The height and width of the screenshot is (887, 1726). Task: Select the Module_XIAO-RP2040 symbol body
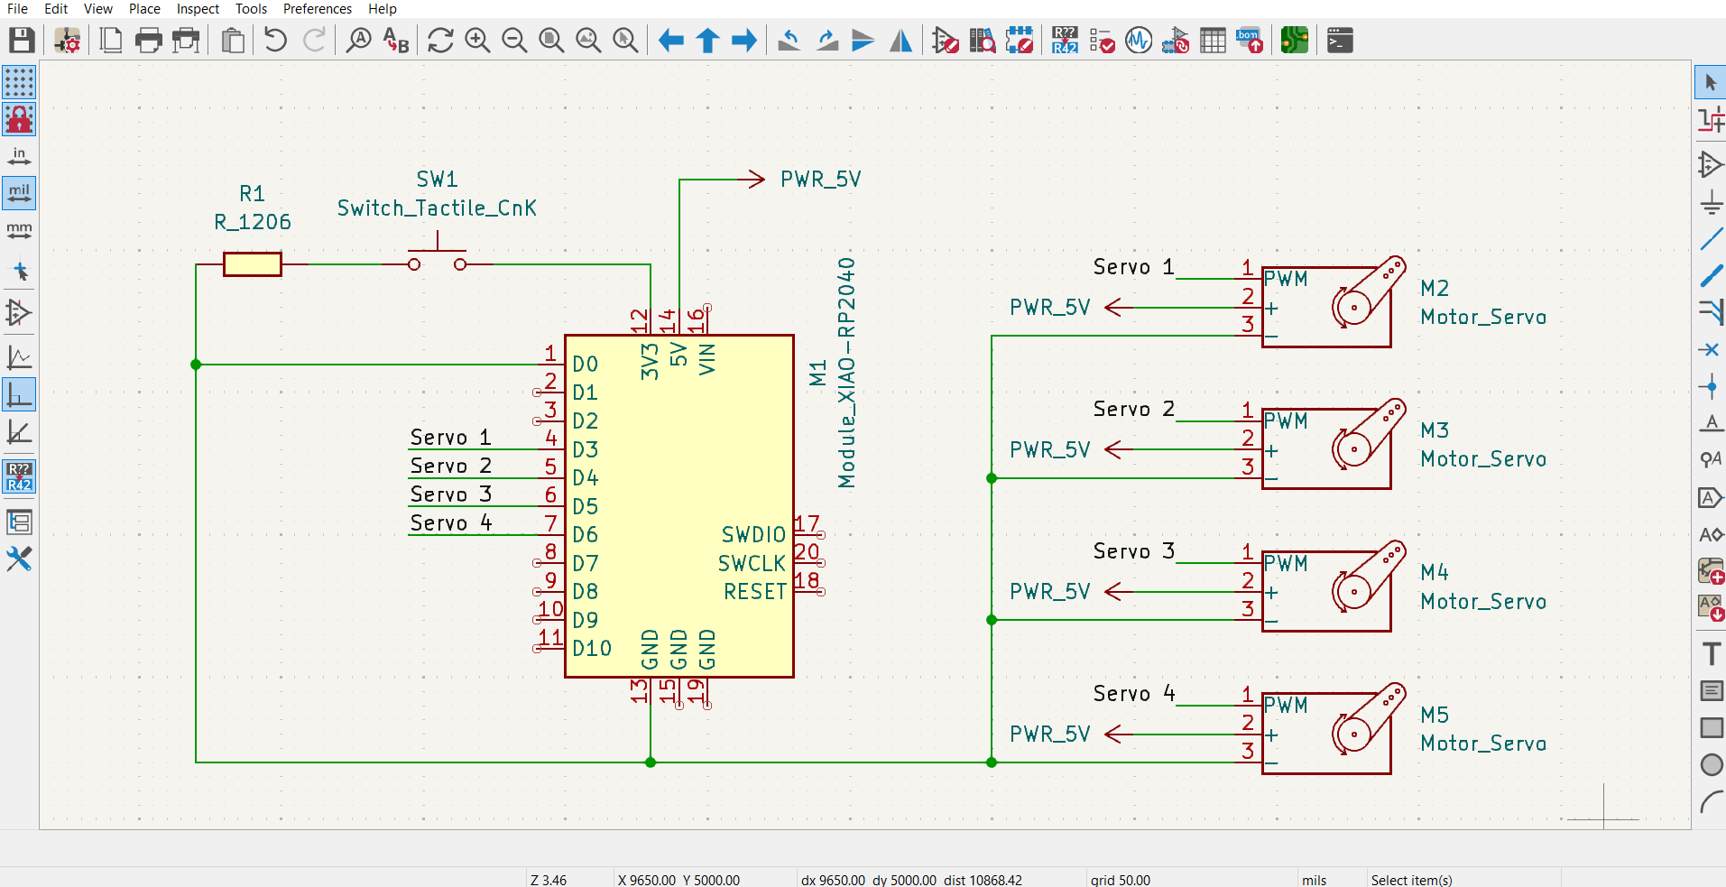click(x=679, y=506)
